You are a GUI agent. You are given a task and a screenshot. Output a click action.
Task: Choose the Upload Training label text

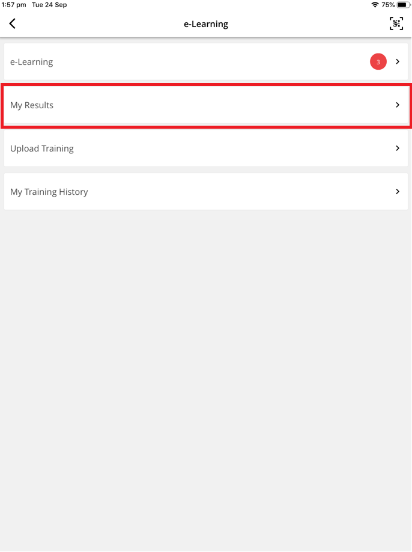[42, 149]
